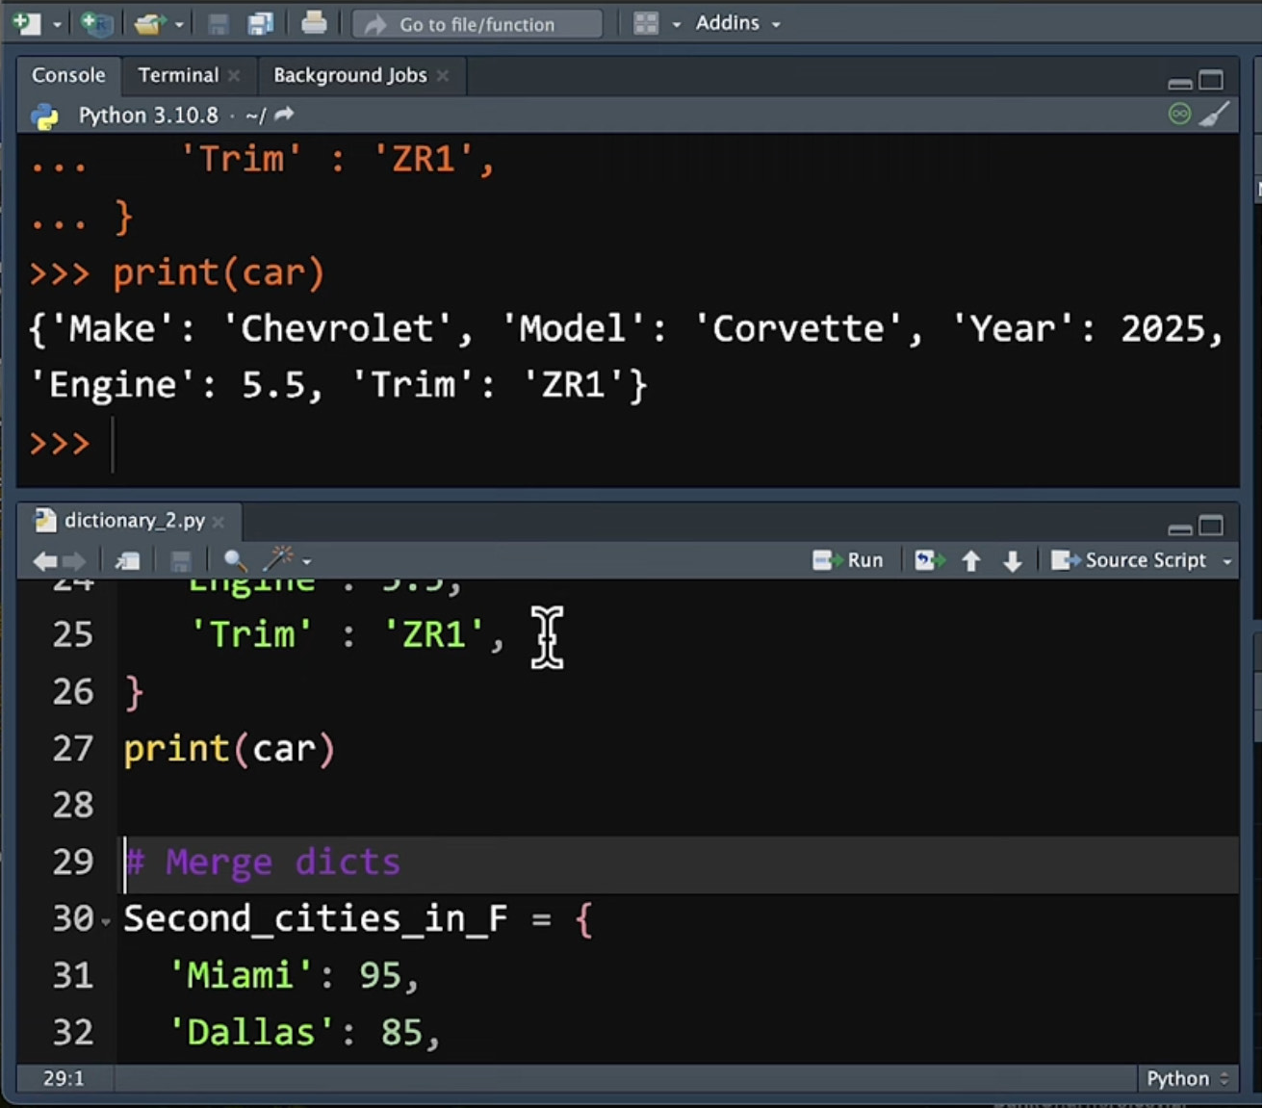1263x1108 pixels.
Task: Click the Print icon in top toolbar
Action: 314,23
